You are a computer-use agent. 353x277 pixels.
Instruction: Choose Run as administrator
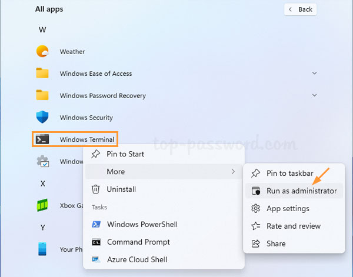tap(294, 191)
